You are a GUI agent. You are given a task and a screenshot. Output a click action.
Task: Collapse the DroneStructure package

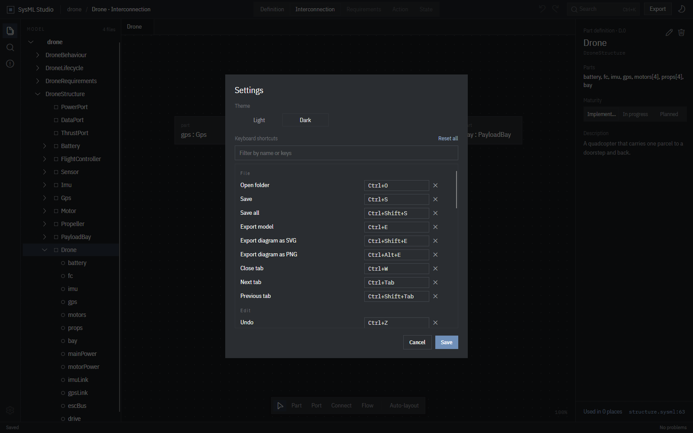coord(38,94)
